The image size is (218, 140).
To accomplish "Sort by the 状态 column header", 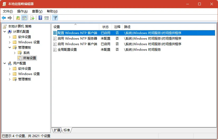I will pyautogui.click(x=106, y=27).
